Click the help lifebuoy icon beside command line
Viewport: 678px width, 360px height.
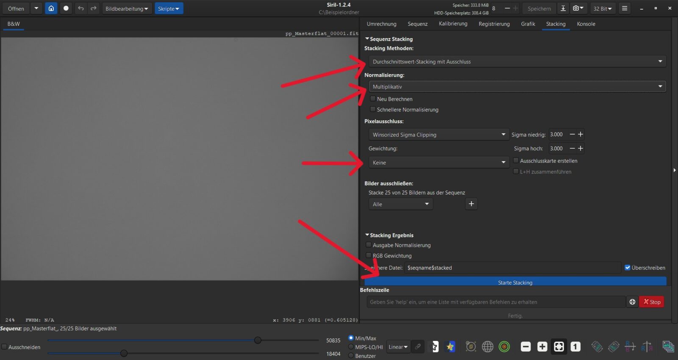632,302
